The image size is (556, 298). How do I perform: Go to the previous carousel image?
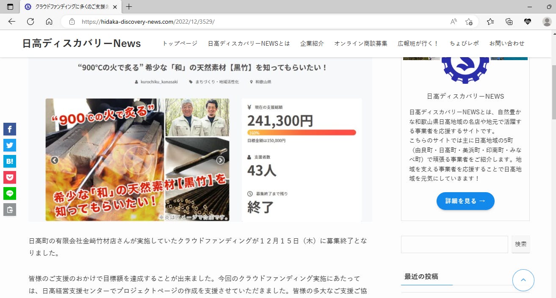54,160
